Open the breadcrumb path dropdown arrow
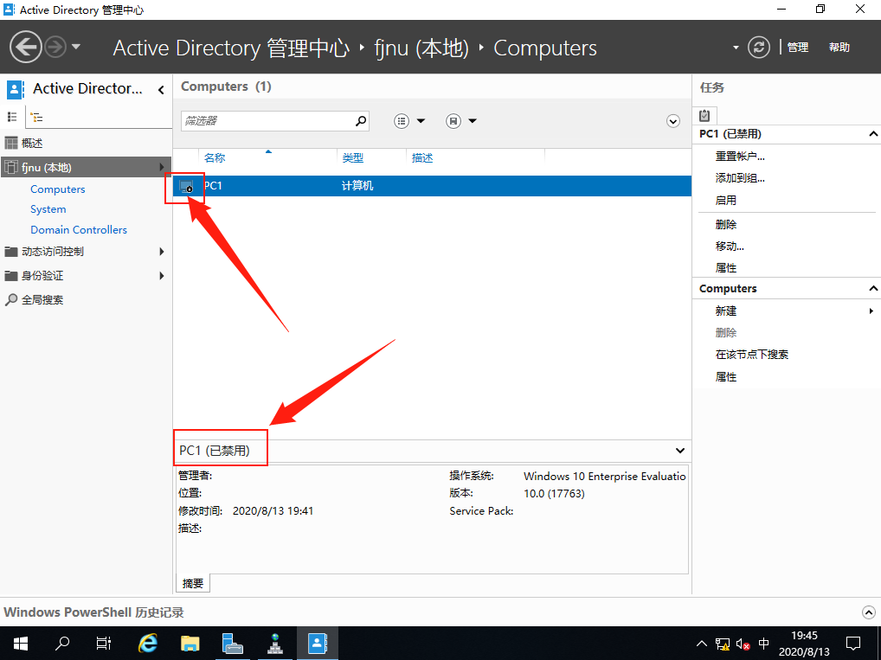881x660 pixels. (x=736, y=48)
